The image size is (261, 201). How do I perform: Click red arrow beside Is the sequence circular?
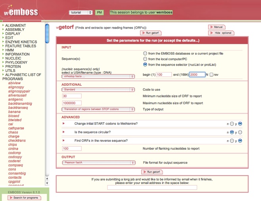[x=63, y=132]
